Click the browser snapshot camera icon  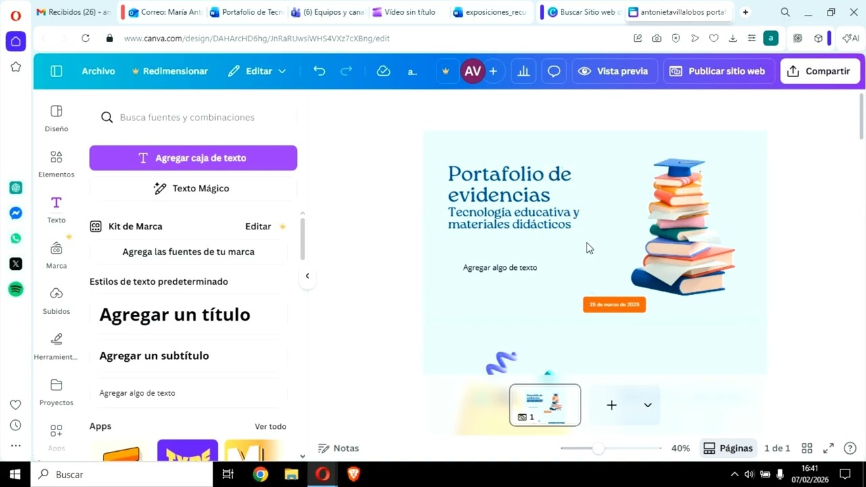point(656,39)
